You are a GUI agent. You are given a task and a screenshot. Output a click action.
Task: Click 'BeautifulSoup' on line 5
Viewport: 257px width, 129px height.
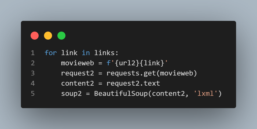pyautogui.click(x=121, y=93)
